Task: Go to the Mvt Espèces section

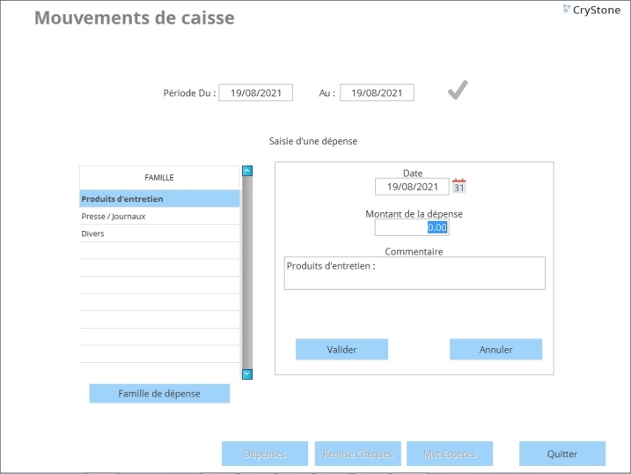Action: coord(449,454)
